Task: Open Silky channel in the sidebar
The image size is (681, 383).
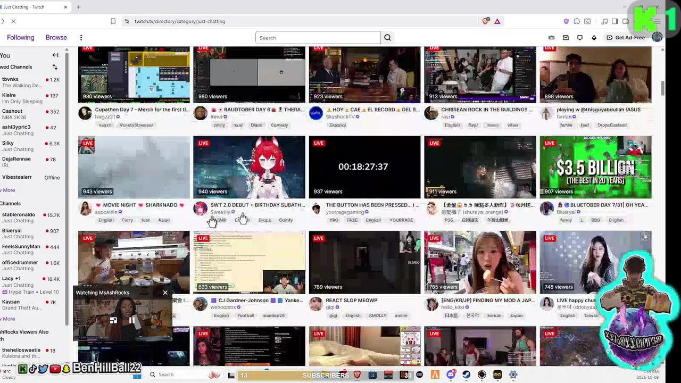Action: pyautogui.click(x=31, y=146)
